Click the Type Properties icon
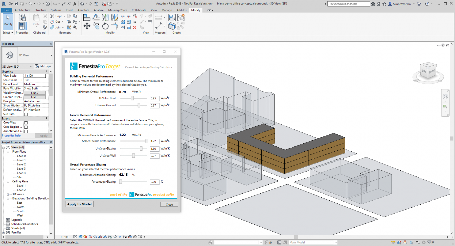The height and width of the screenshot is (246, 455). point(22,17)
